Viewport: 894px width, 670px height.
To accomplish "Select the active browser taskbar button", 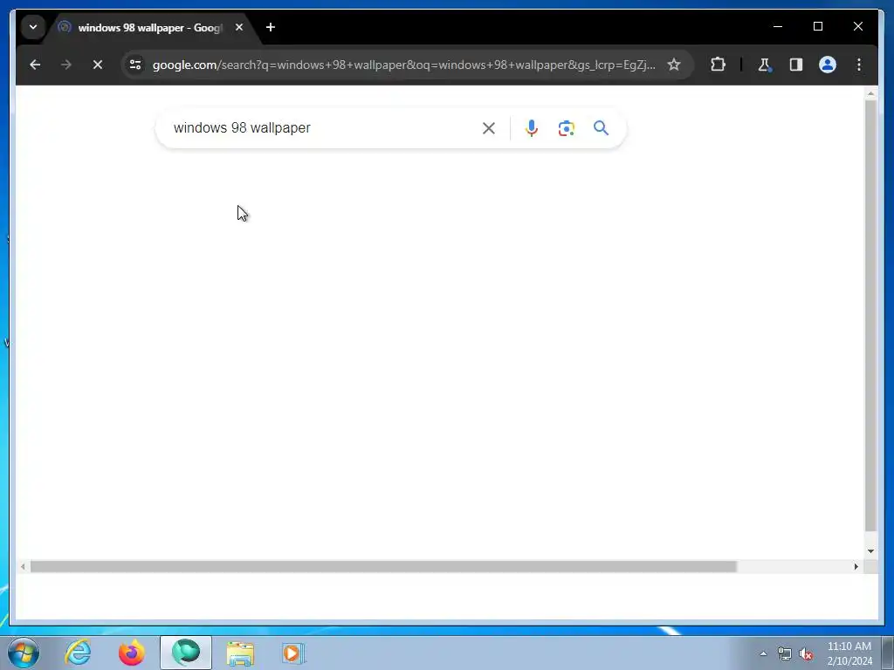I will tap(186, 653).
